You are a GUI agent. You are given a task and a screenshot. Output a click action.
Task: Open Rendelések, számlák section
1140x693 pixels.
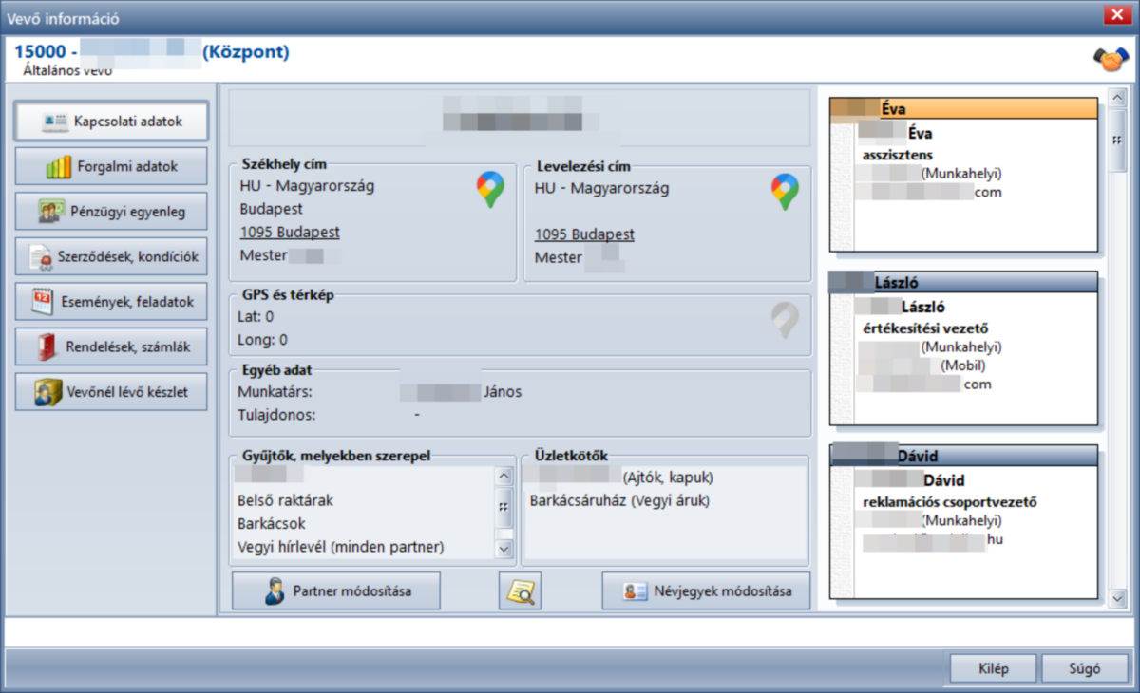pyautogui.click(x=111, y=346)
